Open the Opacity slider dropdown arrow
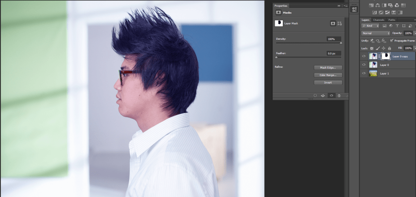This screenshot has width=416, height=197. click(x=414, y=33)
